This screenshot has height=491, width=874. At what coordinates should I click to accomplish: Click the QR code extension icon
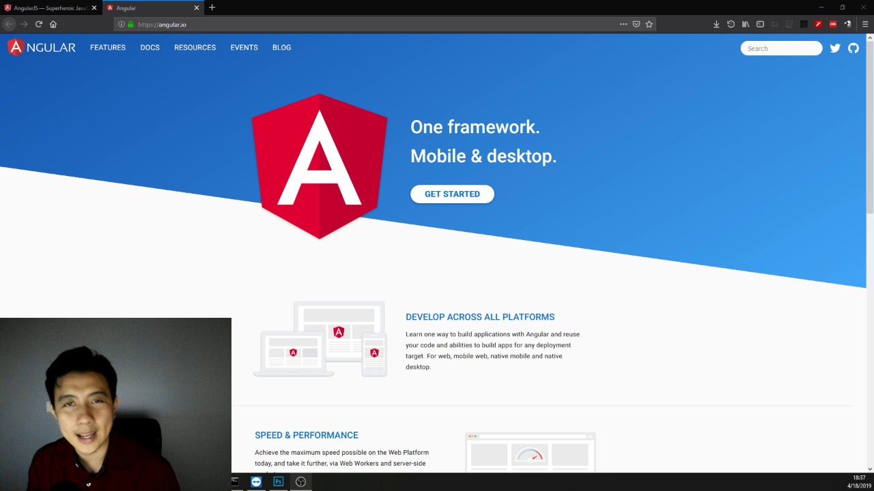pyautogui.click(x=804, y=24)
